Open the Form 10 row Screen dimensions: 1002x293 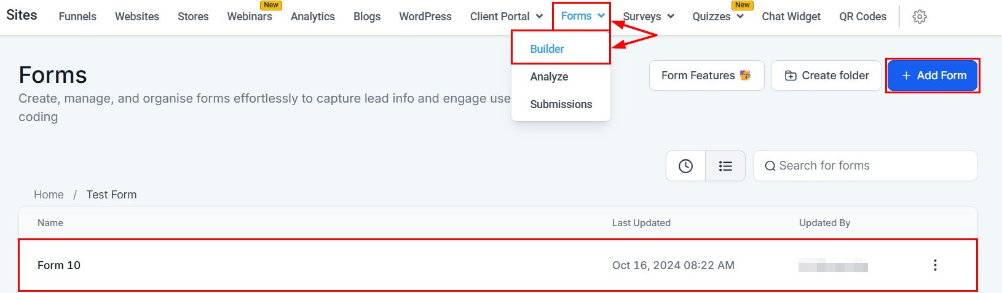[59, 265]
